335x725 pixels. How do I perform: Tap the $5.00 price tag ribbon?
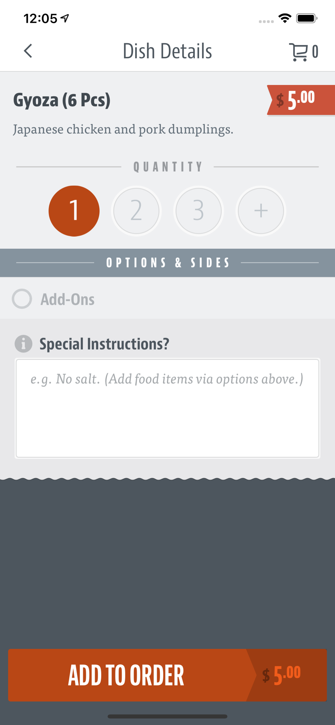coord(300,100)
